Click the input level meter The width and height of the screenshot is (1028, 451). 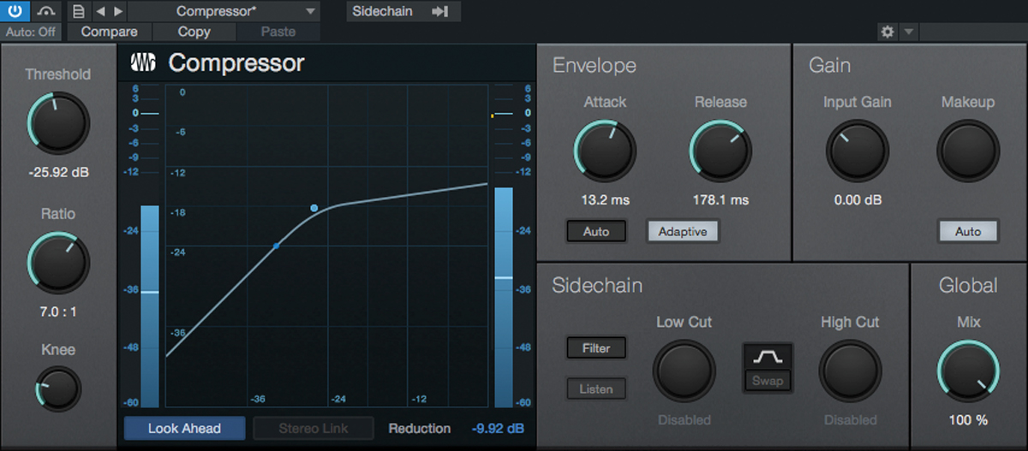(150, 306)
